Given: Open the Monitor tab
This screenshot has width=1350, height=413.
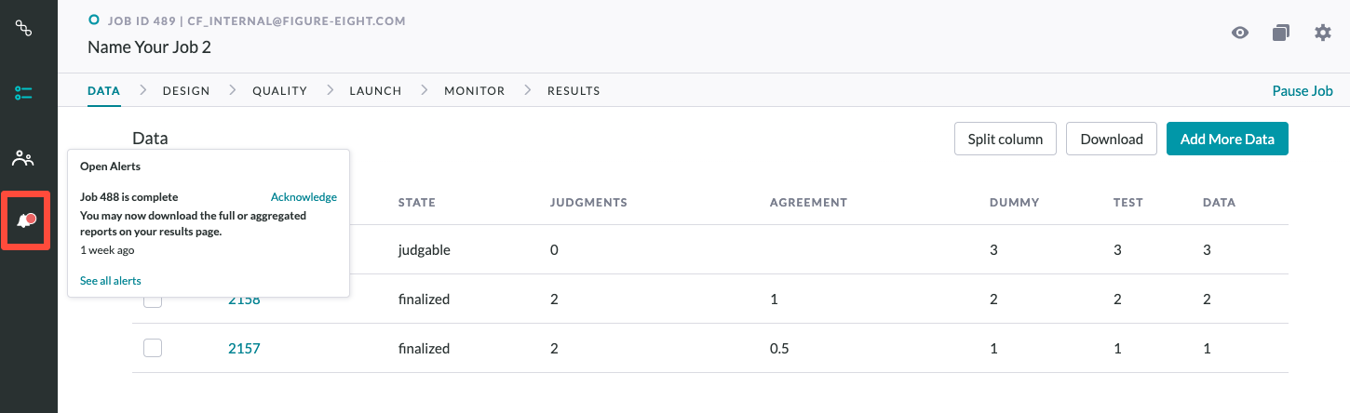Looking at the screenshot, I should click(x=474, y=91).
